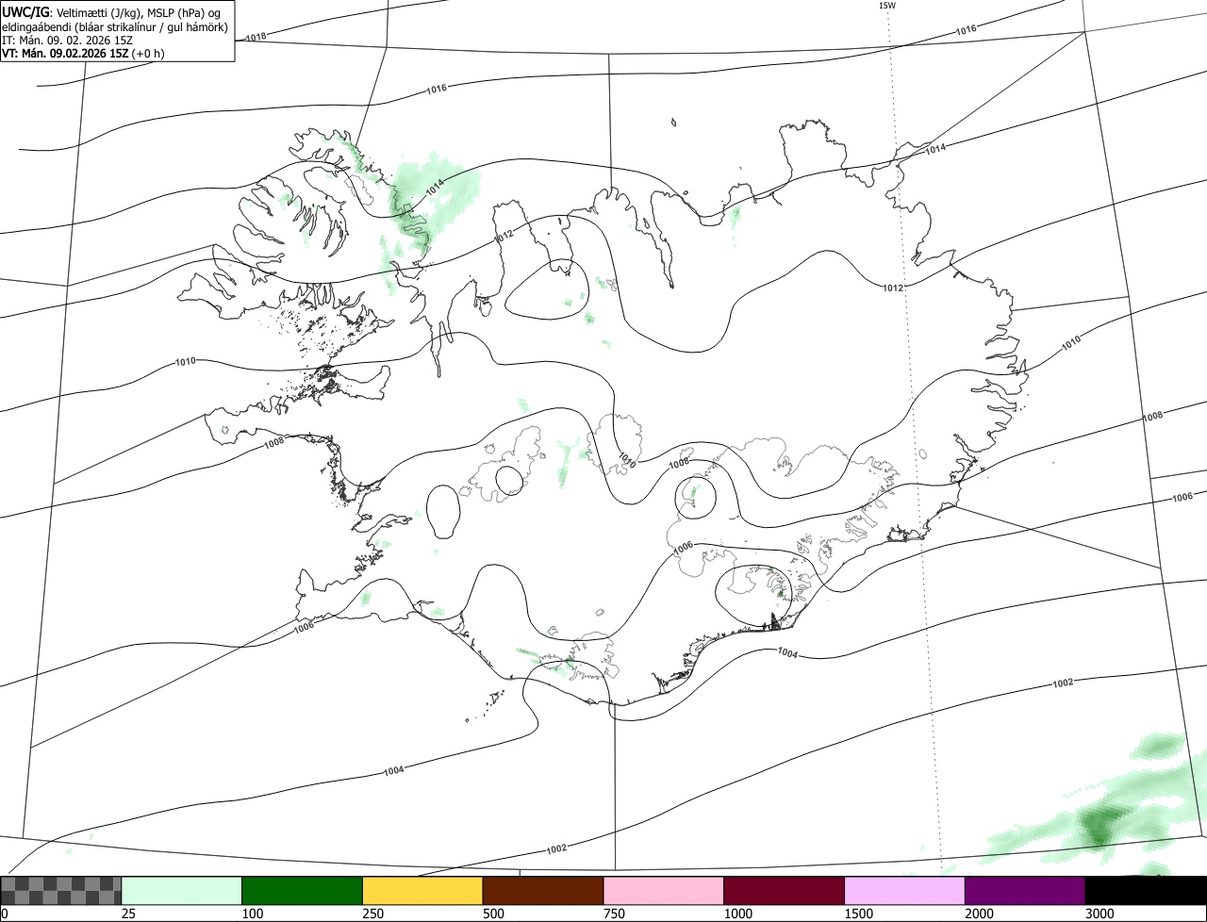Click the legend value "500"
This screenshot has width=1207, height=922.
click(493, 914)
